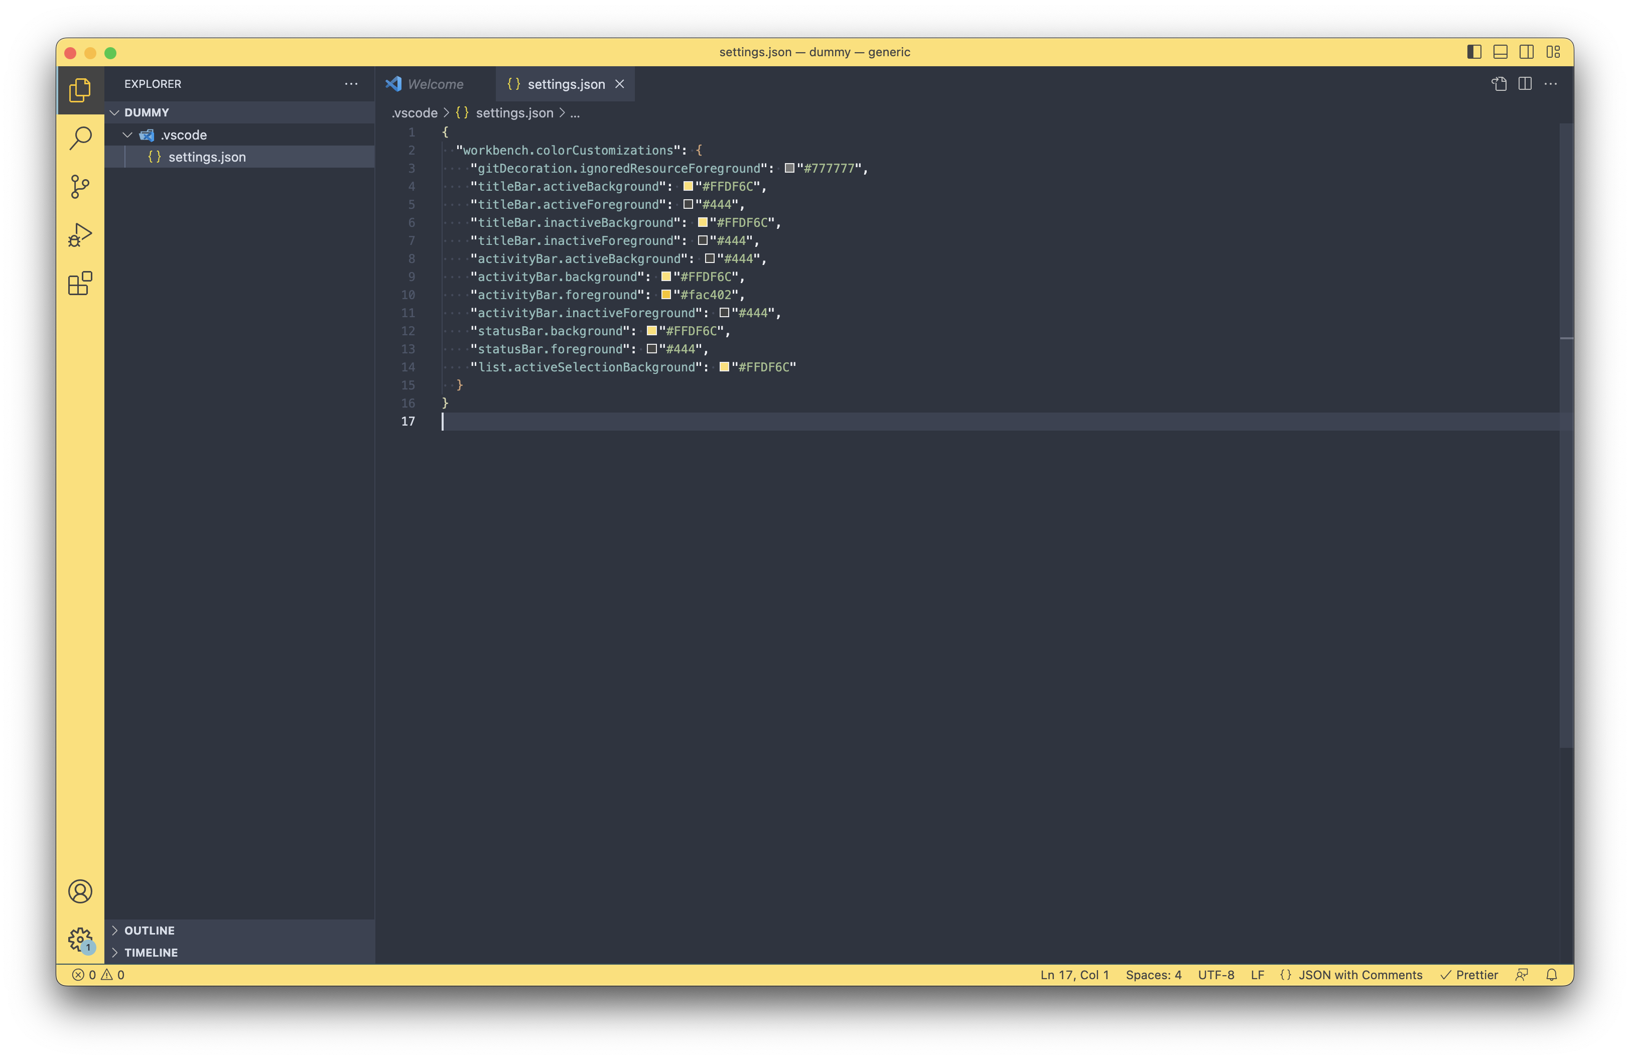Change encoding via UTF-8
This screenshot has width=1630, height=1060.
pyautogui.click(x=1215, y=974)
